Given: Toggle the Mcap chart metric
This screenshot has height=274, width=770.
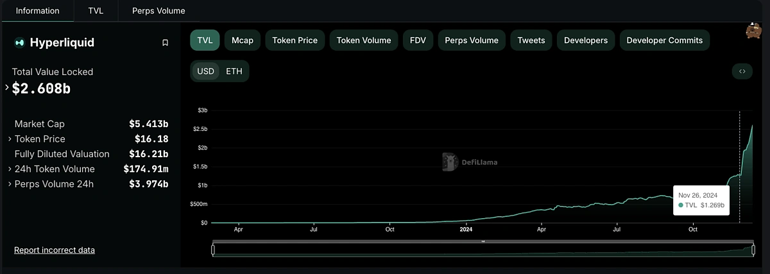Looking at the screenshot, I should tap(243, 40).
